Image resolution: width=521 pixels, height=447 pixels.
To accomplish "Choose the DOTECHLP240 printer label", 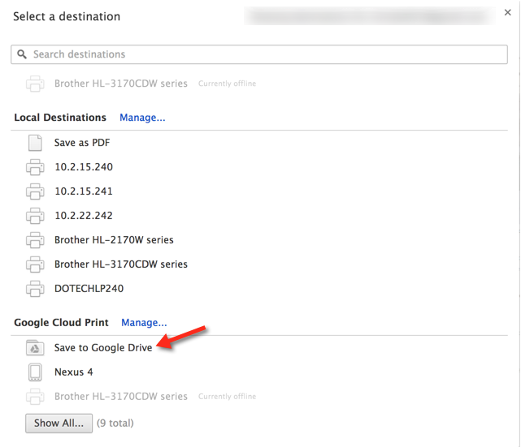I will click(89, 289).
